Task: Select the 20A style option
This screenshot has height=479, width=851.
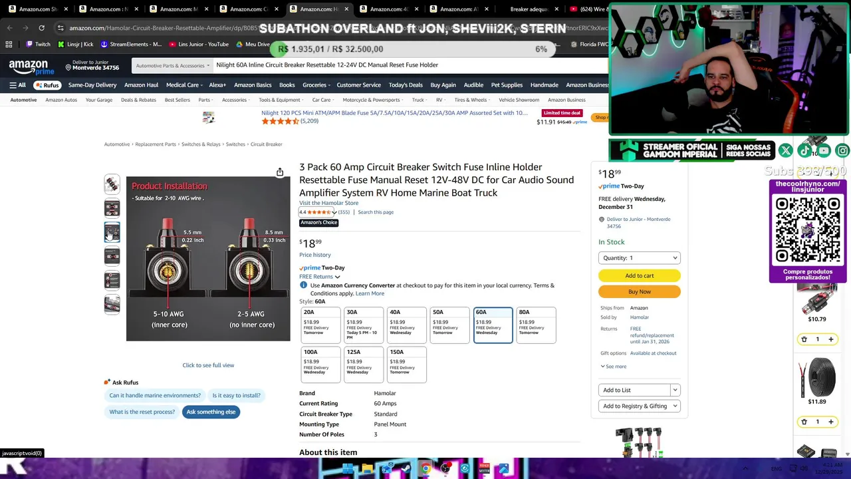Action: [x=320, y=325]
